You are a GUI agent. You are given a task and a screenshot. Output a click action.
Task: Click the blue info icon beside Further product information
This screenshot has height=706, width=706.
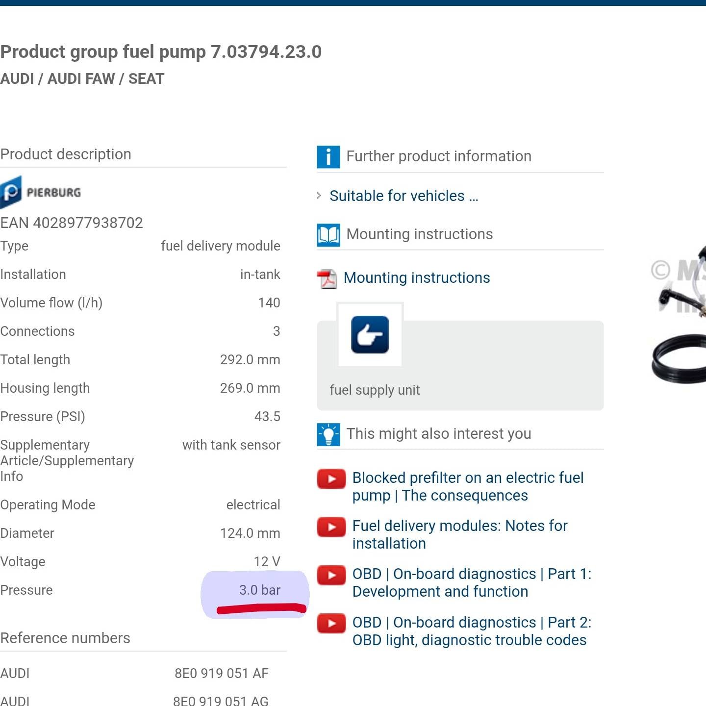tap(328, 157)
